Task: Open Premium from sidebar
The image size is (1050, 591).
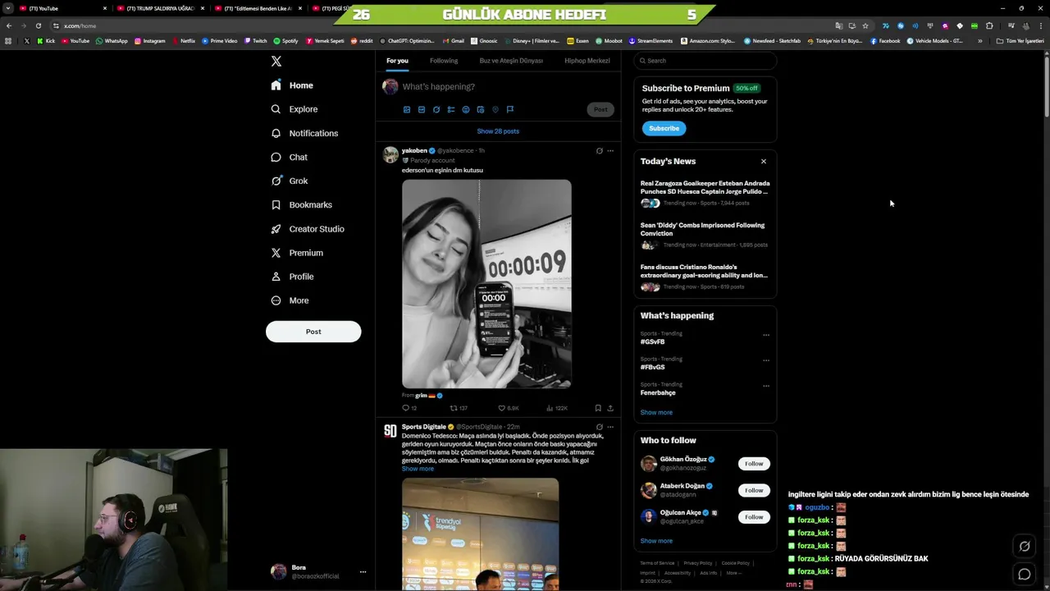Action: click(296, 253)
